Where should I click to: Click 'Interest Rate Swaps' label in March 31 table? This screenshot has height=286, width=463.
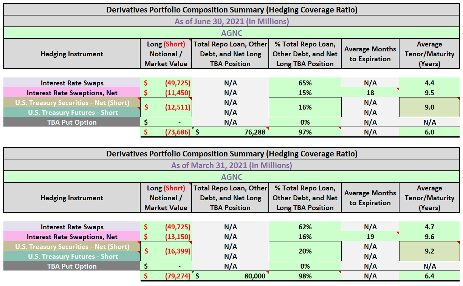coord(72,227)
